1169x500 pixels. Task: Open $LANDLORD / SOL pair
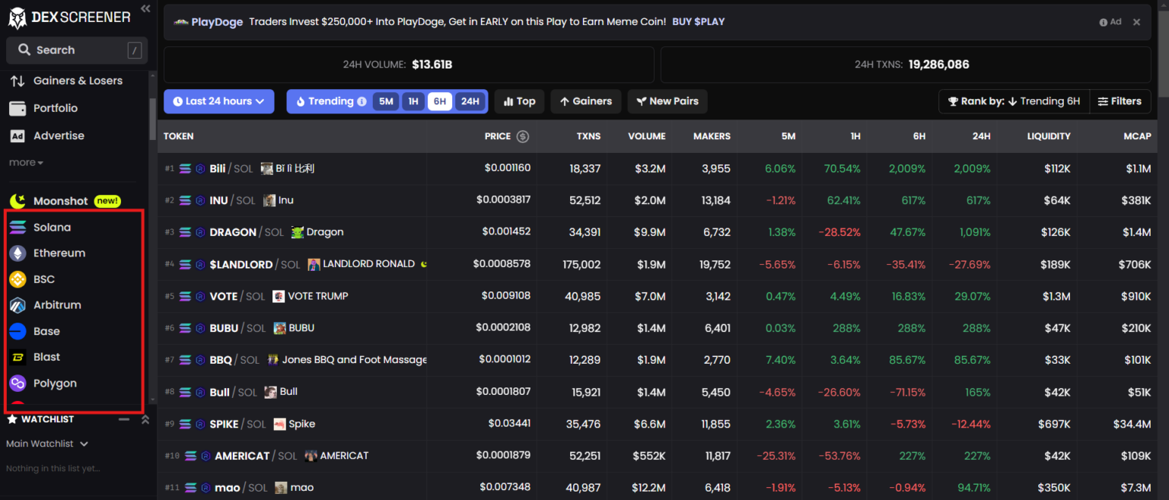point(658,264)
